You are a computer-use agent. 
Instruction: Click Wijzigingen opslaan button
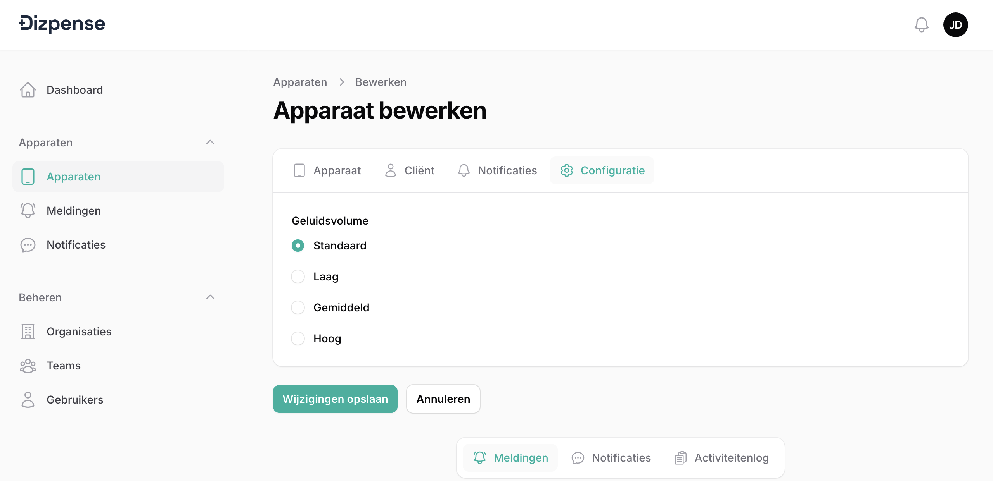point(335,399)
